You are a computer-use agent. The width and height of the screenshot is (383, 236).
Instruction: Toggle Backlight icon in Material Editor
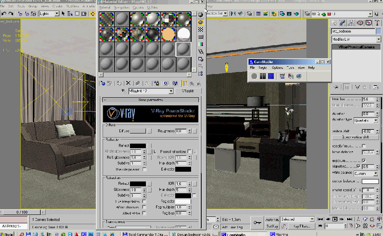pos(200,22)
